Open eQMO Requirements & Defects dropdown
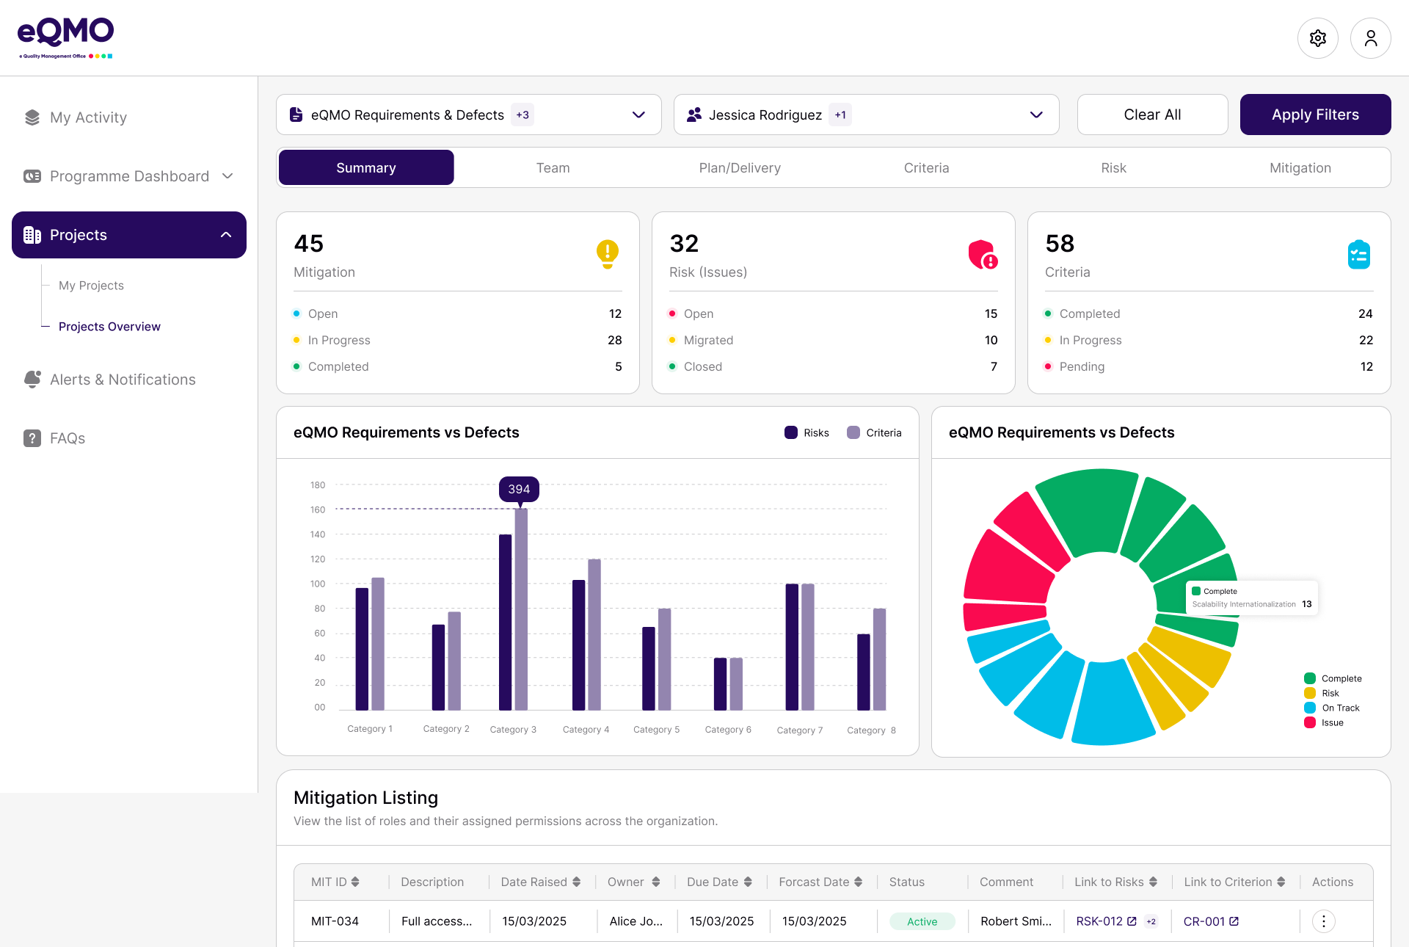 click(x=469, y=115)
